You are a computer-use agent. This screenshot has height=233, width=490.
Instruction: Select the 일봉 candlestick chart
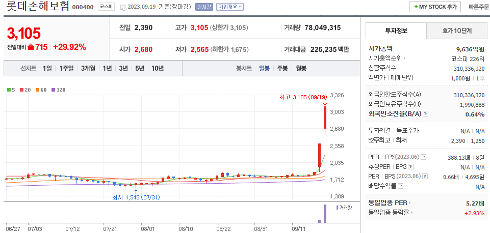(264, 68)
